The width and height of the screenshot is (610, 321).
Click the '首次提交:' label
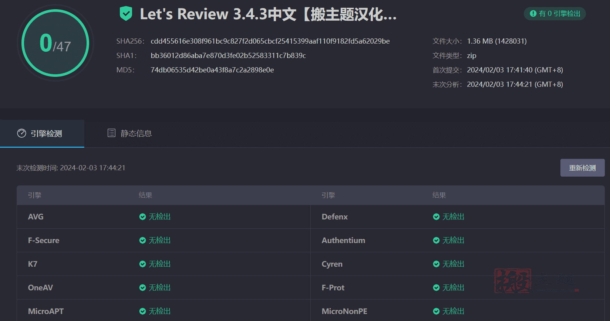click(x=447, y=70)
